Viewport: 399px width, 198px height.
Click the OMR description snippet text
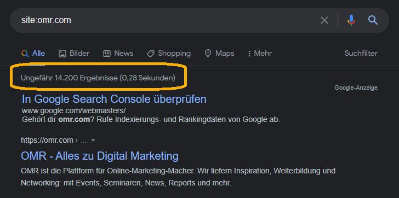click(x=178, y=177)
